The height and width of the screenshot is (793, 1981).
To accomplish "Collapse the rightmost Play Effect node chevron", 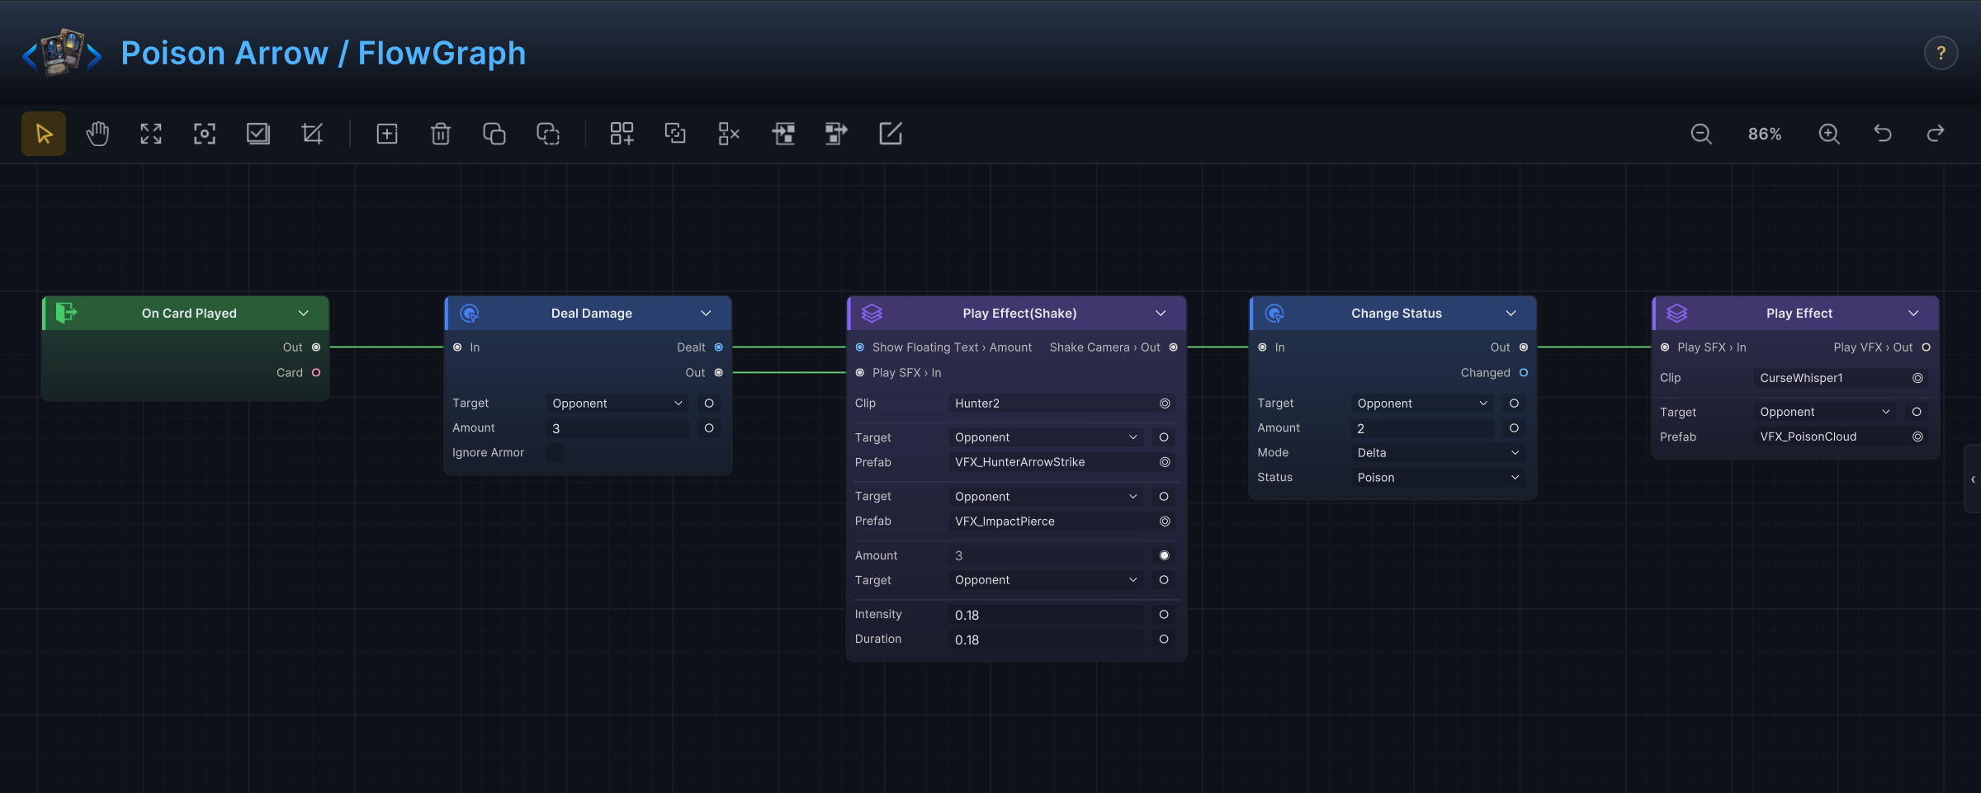I will coord(1914,314).
